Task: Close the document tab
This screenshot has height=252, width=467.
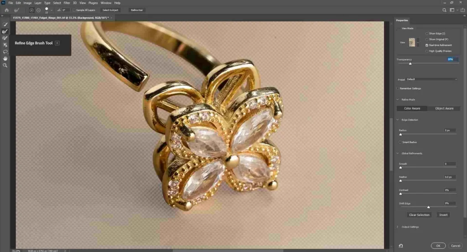Action: (x=111, y=18)
